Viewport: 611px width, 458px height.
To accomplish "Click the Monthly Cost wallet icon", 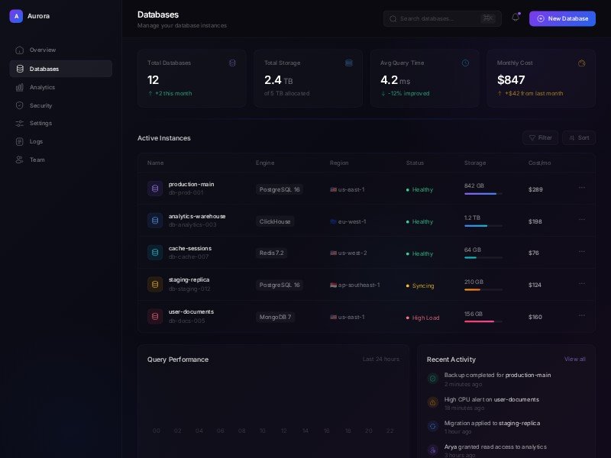I will [x=581, y=63].
